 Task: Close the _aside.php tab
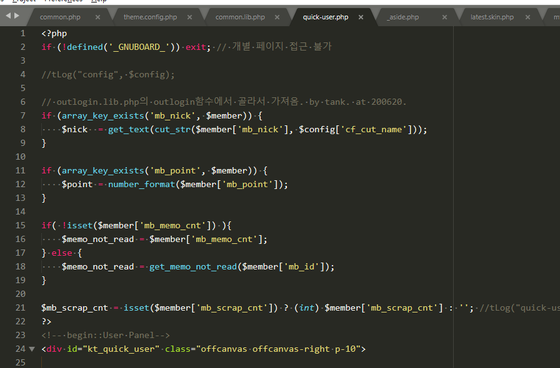point(445,17)
